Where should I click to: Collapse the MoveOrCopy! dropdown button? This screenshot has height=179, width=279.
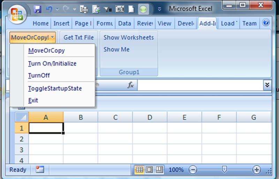click(32, 37)
